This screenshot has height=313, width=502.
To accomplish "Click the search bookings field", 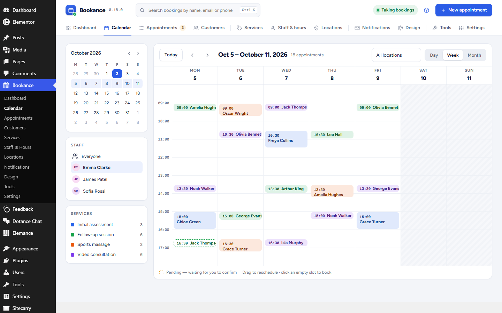I will pos(198,10).
